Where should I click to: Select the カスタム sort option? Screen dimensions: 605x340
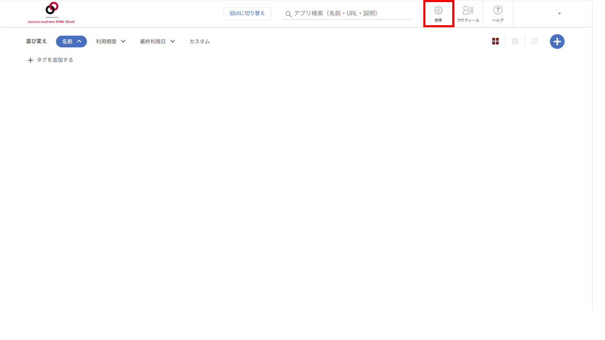click(200, 41)
